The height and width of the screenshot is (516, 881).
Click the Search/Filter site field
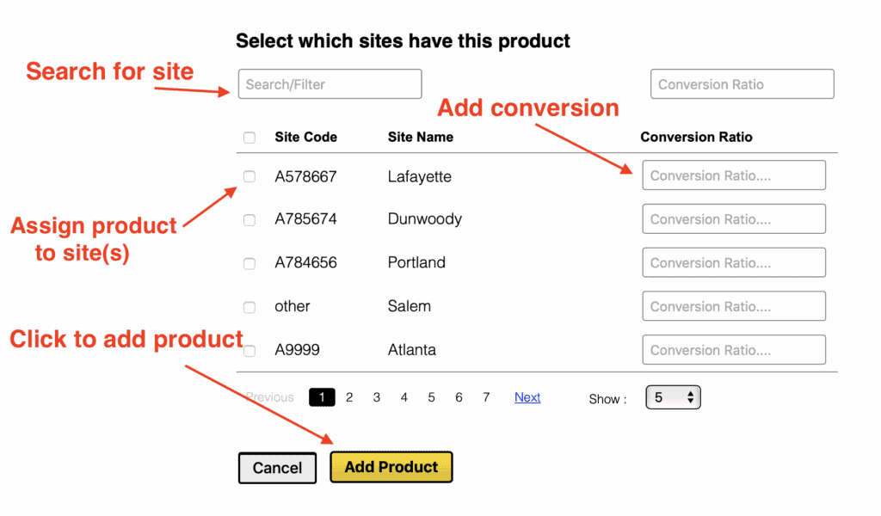tap(330, 84)
